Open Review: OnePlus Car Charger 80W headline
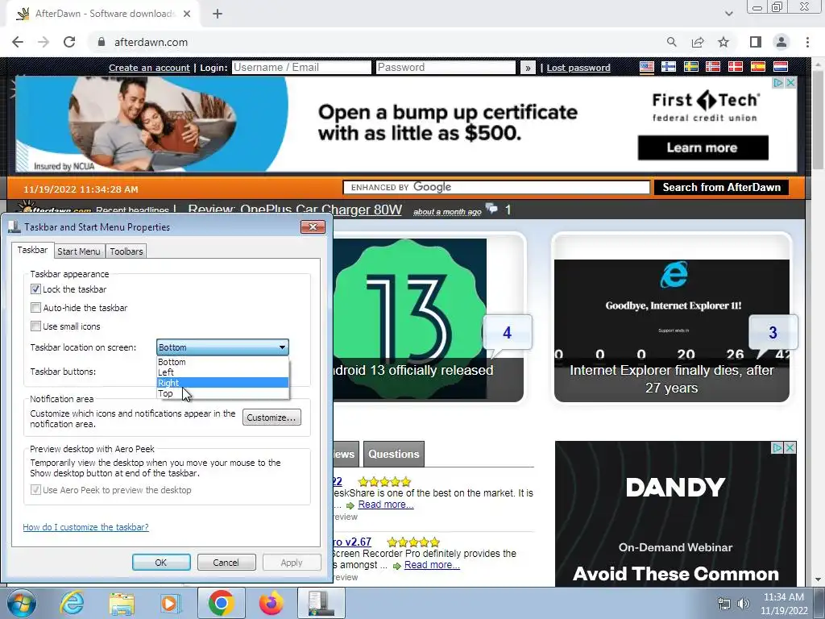Viewport: 825px width, 619px height. tap(295, 210)
